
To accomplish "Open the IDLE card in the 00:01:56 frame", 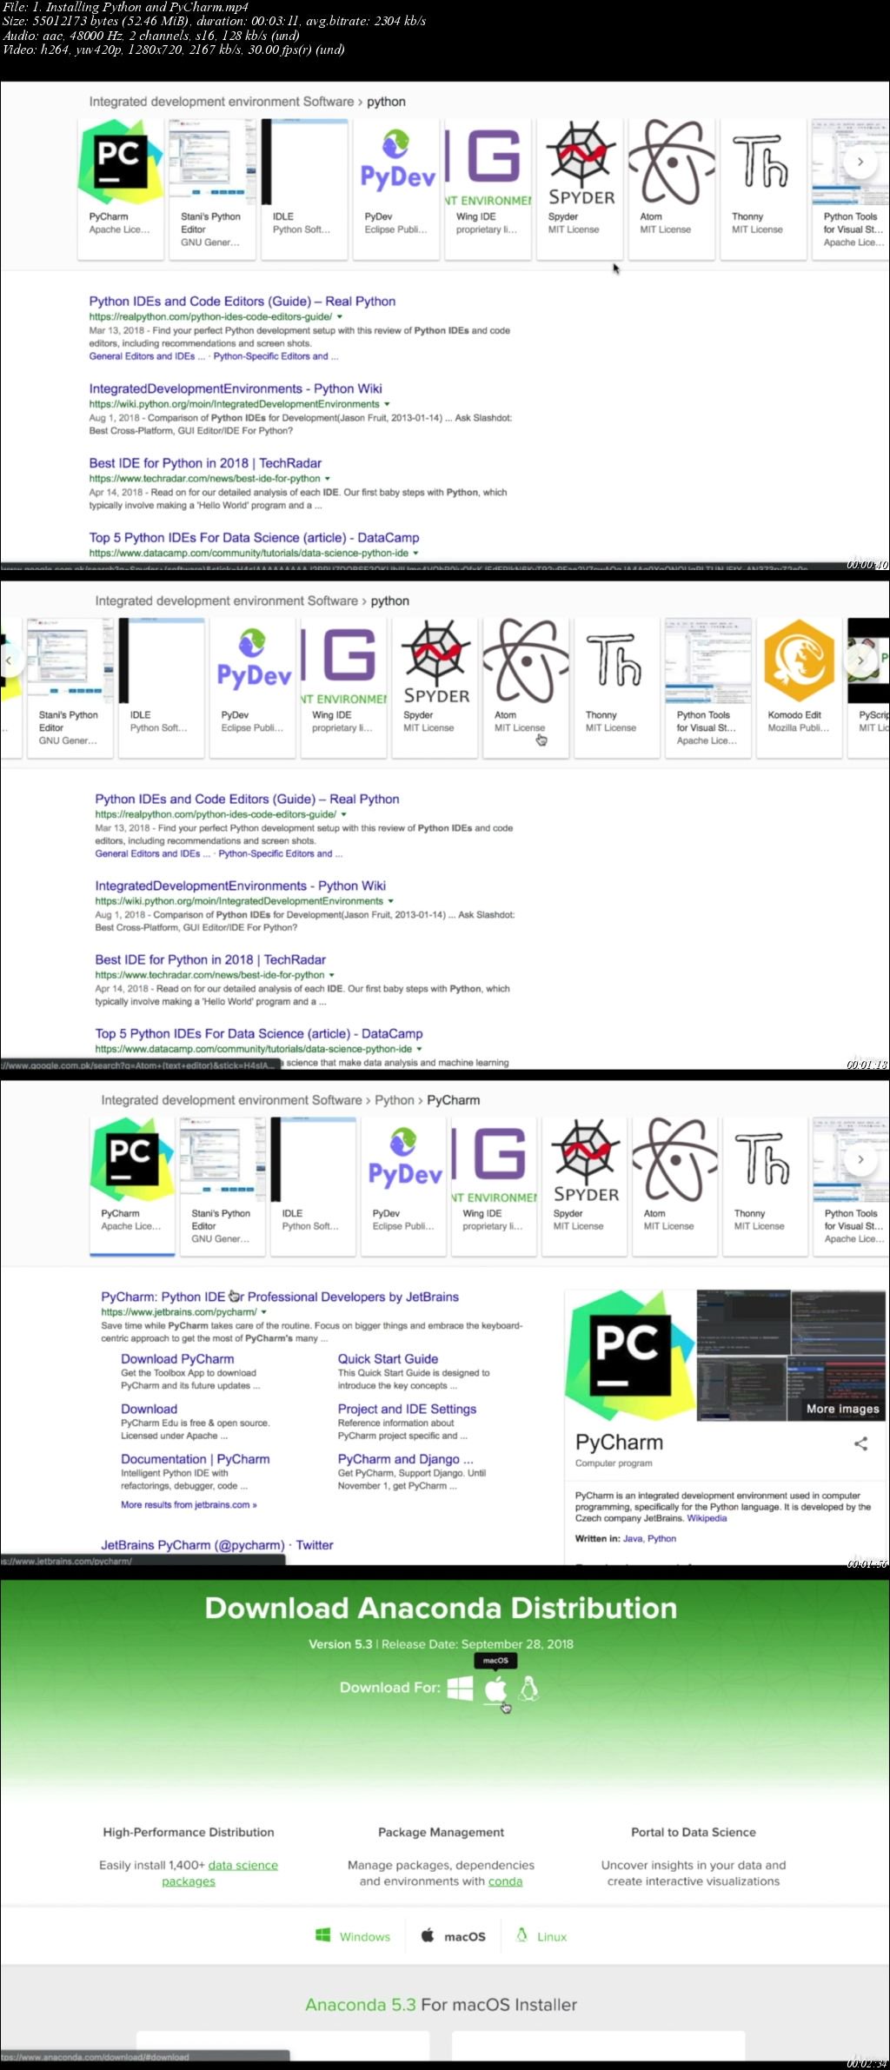I will pos(314,1186).
